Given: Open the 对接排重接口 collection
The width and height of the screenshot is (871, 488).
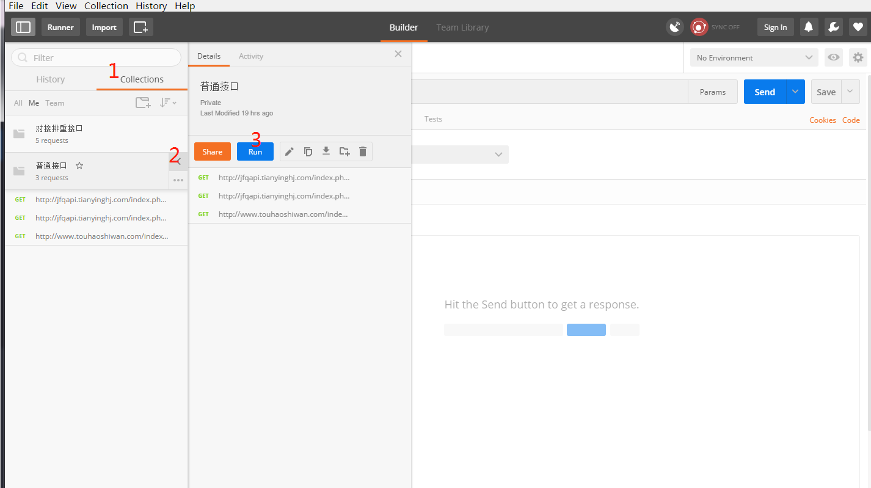Looking at the screenshot, I should coord(97,134).
